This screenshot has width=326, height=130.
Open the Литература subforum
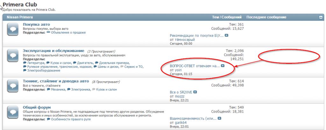click(x=36, y=63)
